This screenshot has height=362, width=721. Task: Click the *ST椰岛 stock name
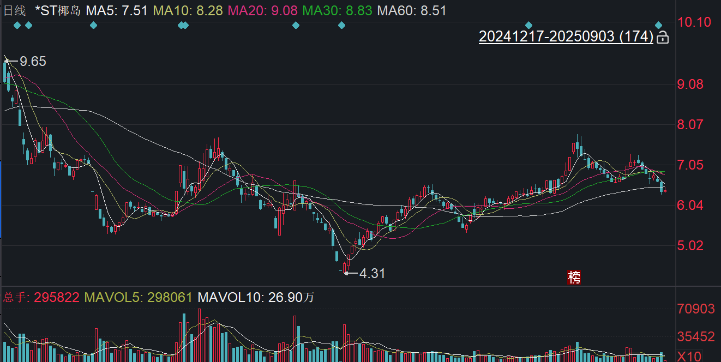(57, 10)
